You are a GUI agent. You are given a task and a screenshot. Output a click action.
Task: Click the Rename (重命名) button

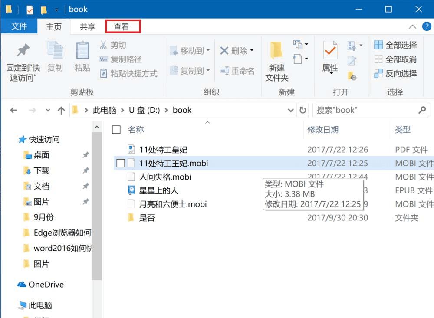click(x=237, y=71)
